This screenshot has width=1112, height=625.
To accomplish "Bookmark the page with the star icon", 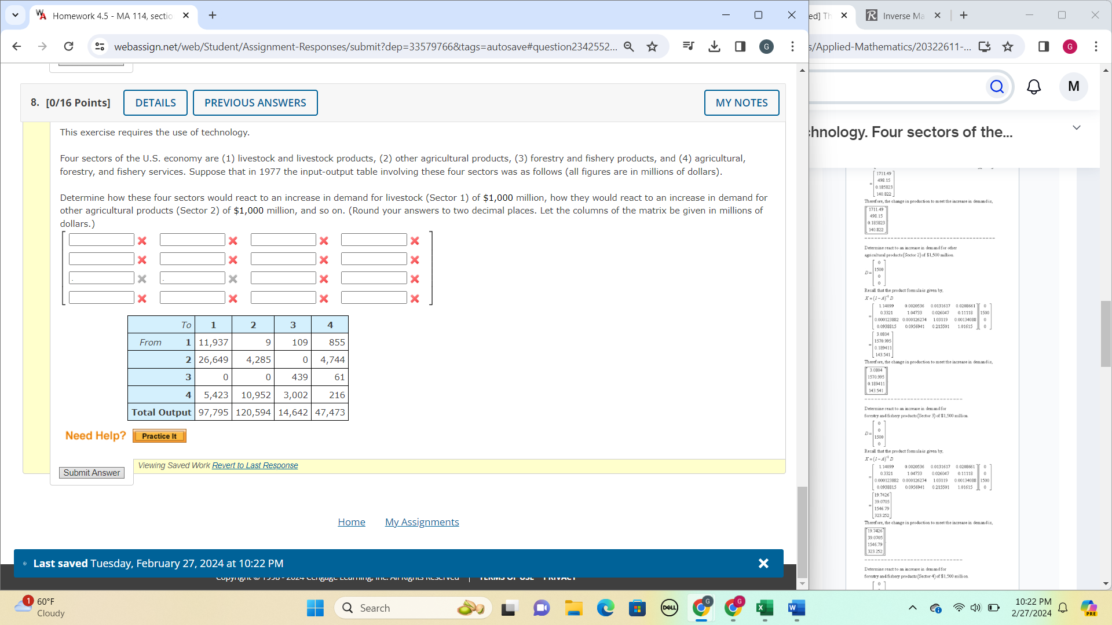I will pos(652,46).
